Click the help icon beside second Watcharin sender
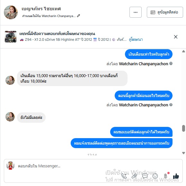 [171, 105]
